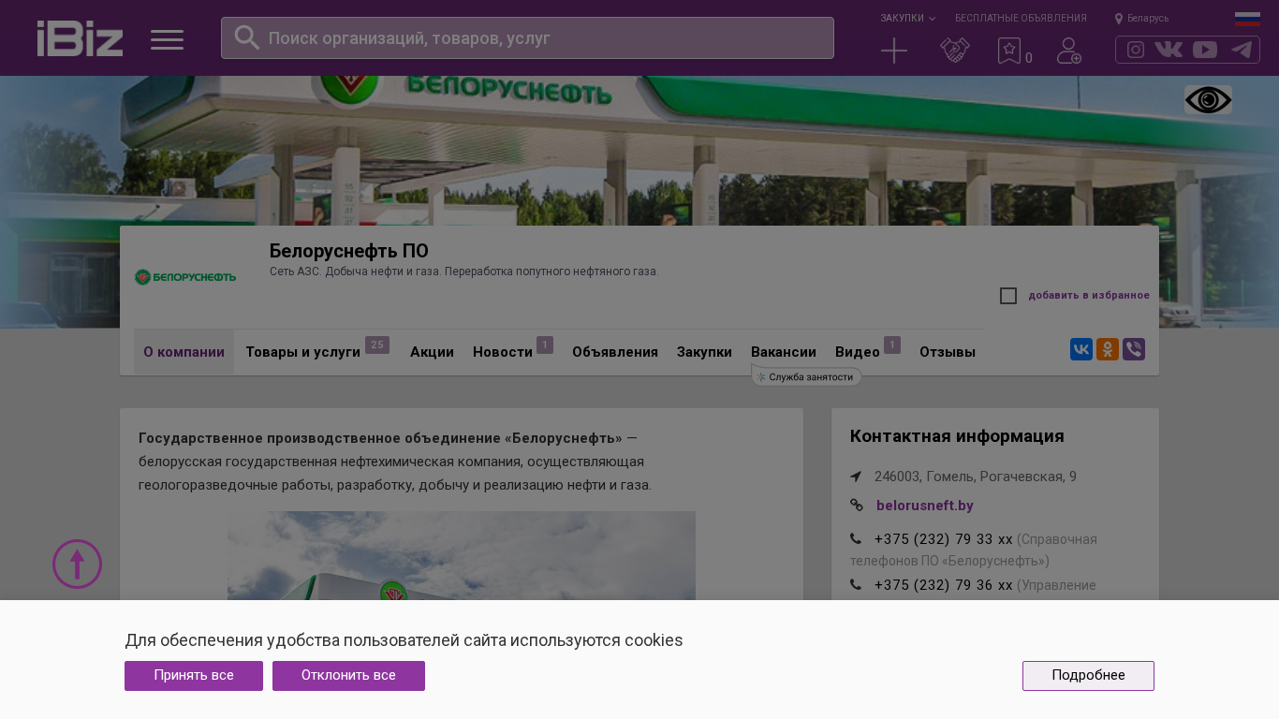This screenshot has width=1279, height=719.
Task: Toggle accessibility view with eye icon
Action: tap(1208, 100)
